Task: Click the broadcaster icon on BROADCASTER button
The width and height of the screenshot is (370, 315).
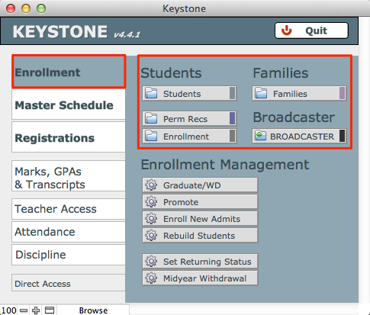Action: 260,137
